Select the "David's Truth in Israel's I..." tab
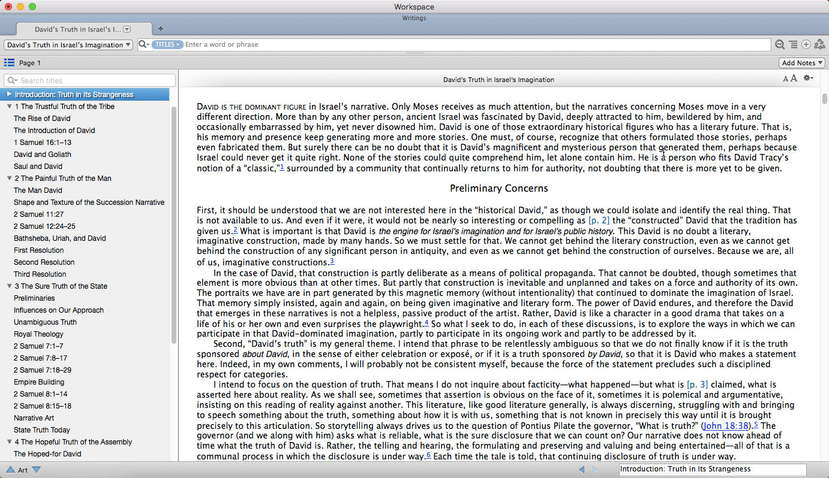Screen dimensions: 829x478 click(x=78, y=29)
